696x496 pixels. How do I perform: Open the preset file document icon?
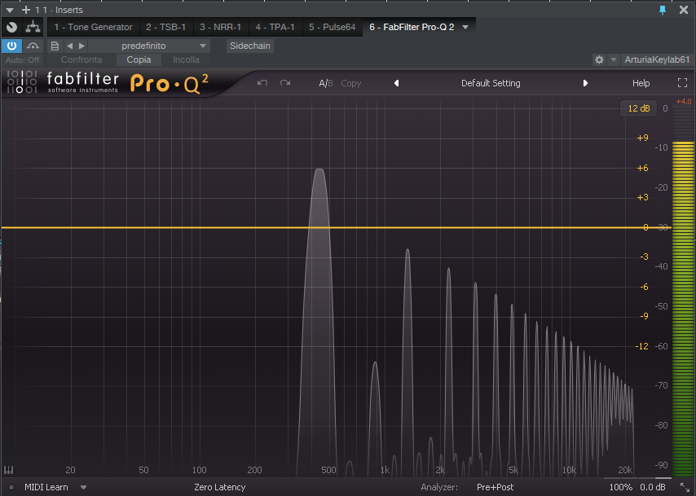(x=55, y=46)
